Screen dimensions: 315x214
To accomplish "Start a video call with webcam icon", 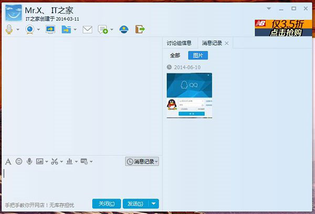I will point(30,29).
